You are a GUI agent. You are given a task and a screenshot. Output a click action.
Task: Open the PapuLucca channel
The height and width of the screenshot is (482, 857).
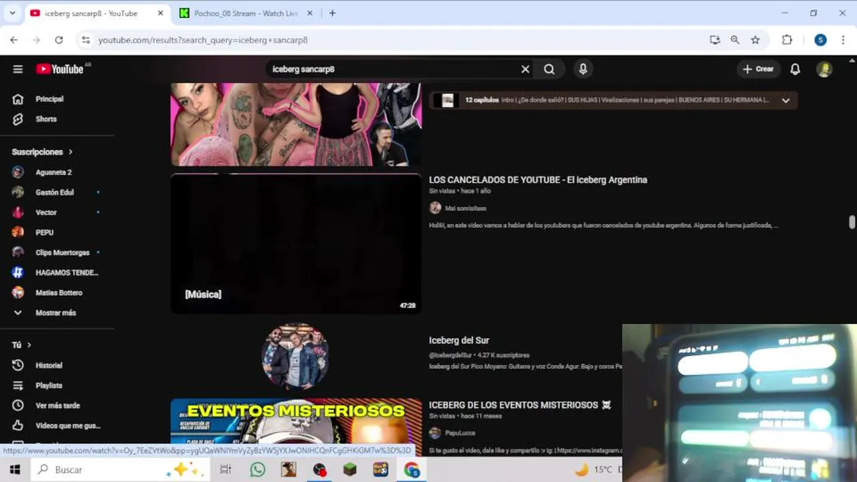tap(459, 433)
